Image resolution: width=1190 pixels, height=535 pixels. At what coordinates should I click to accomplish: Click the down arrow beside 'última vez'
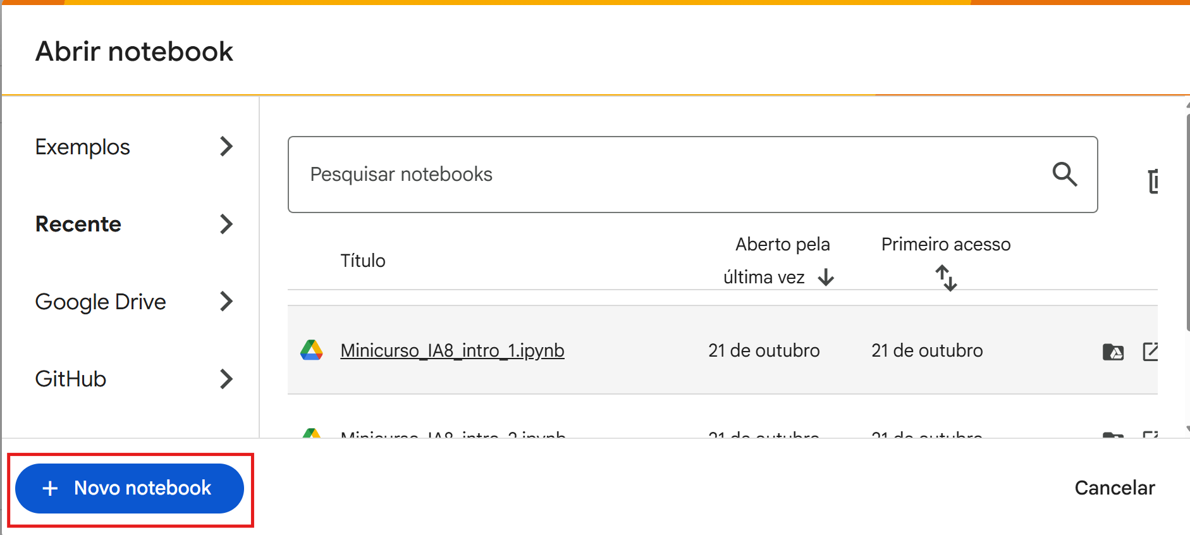pos(826,277)
